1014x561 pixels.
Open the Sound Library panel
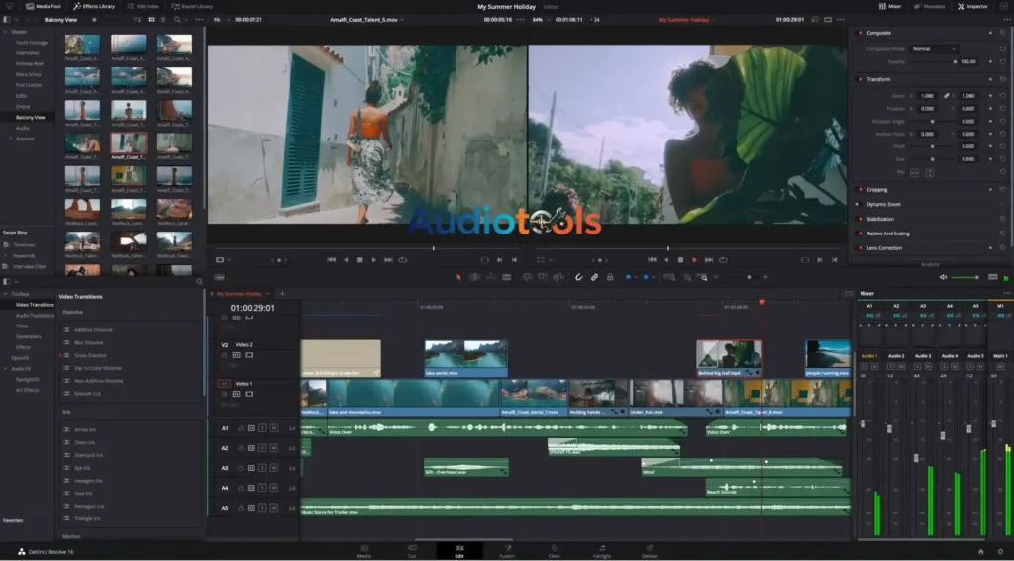192,6
